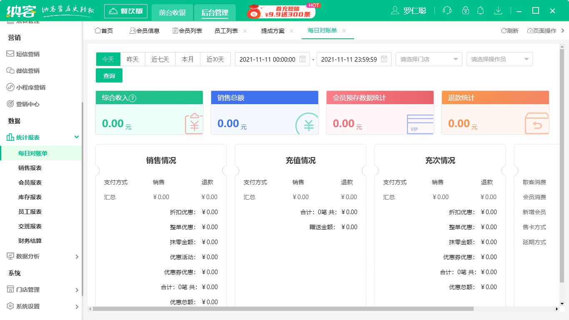This screenshot has width=569, height=320.
Task: Select the 昨天 date filter
Action: (132, 59)
